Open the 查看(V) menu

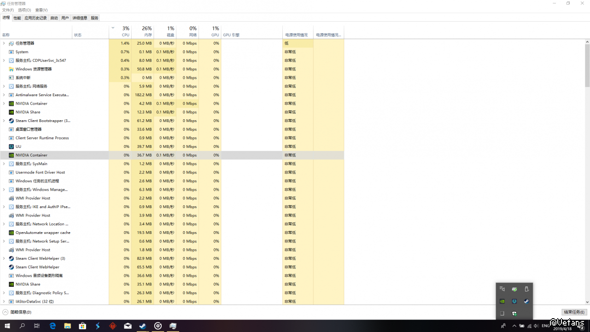pos(41,10)
